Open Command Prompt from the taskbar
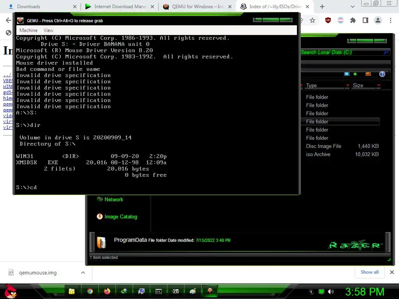Viewport: 399px width, 299px height. [x=159, y=291]
